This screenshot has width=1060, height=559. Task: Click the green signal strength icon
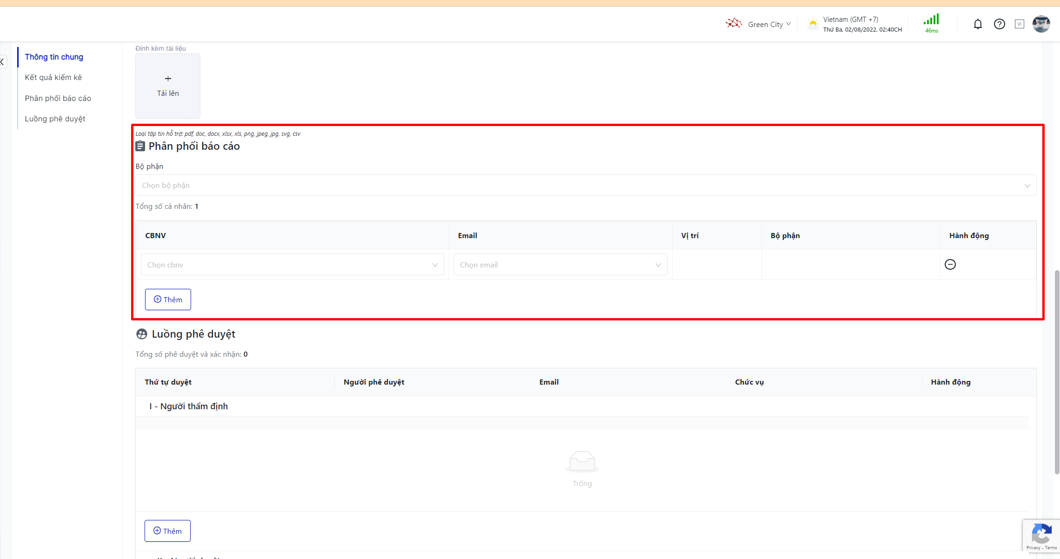[931, 20]
